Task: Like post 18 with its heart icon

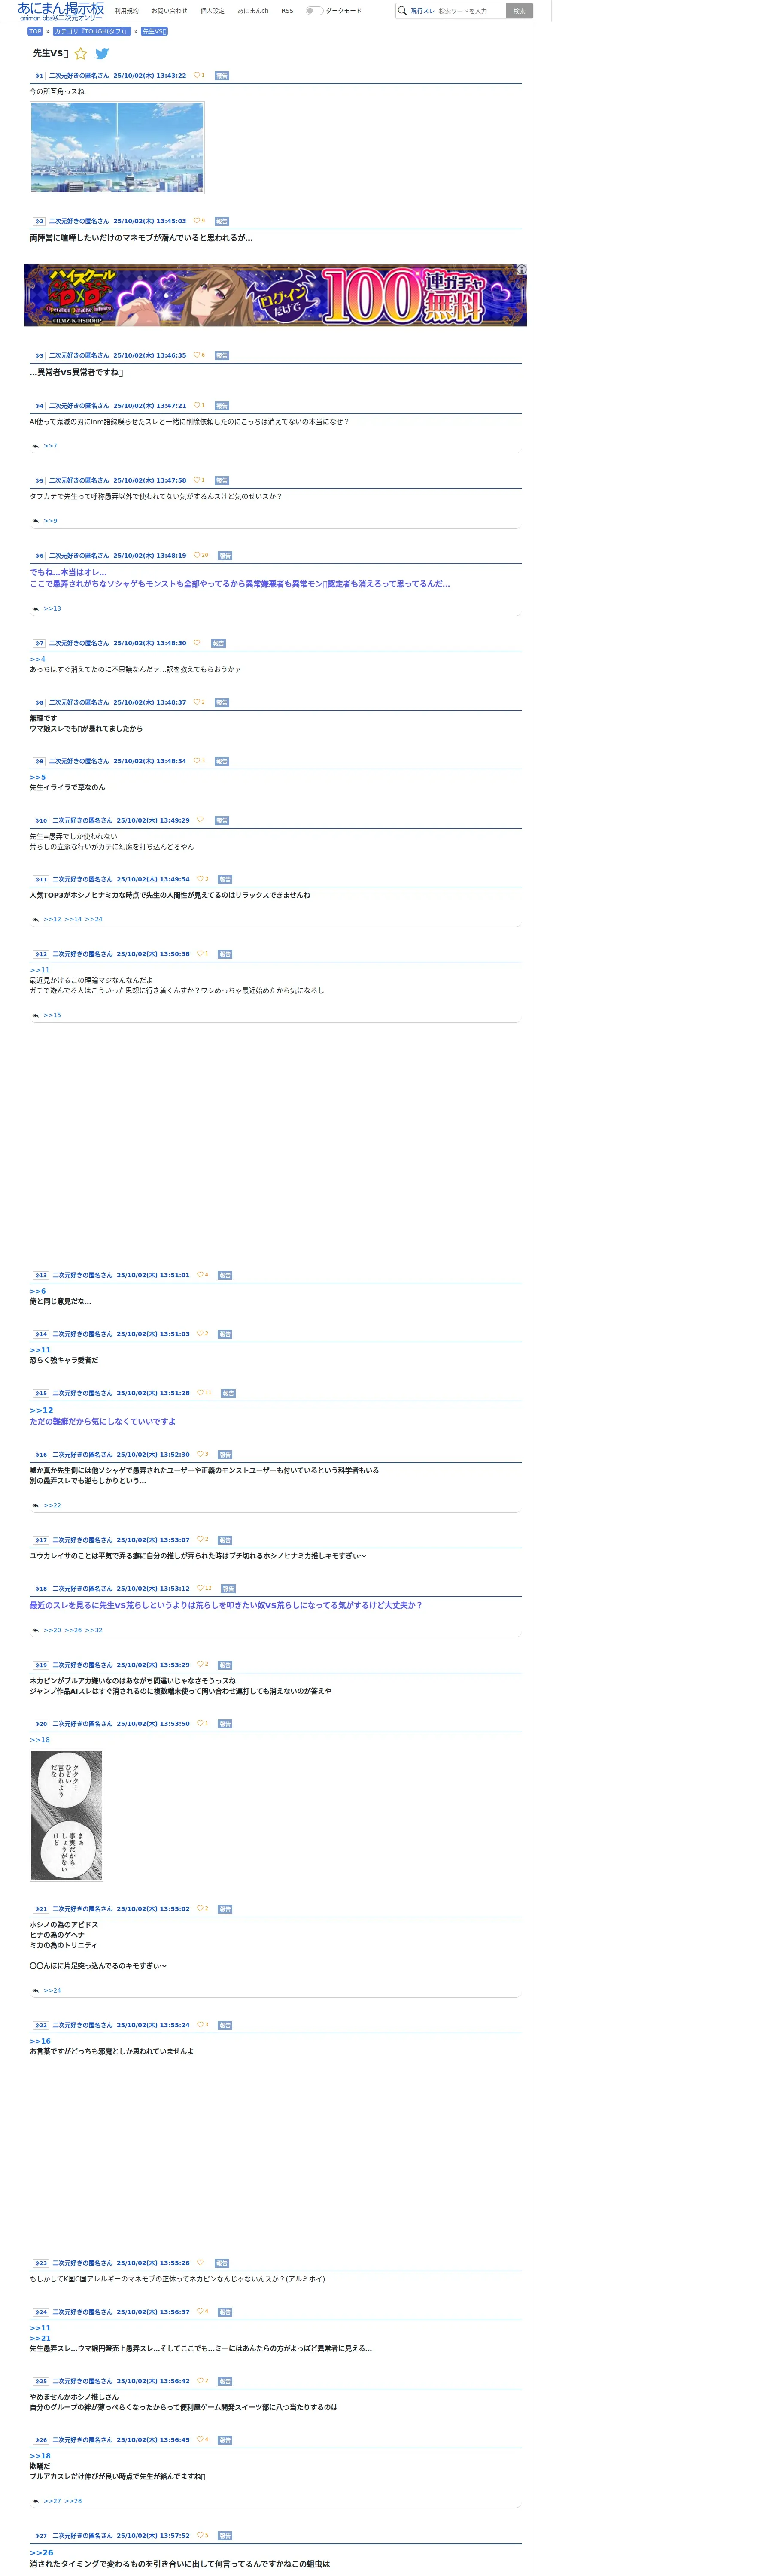Action: point(200,1588)
